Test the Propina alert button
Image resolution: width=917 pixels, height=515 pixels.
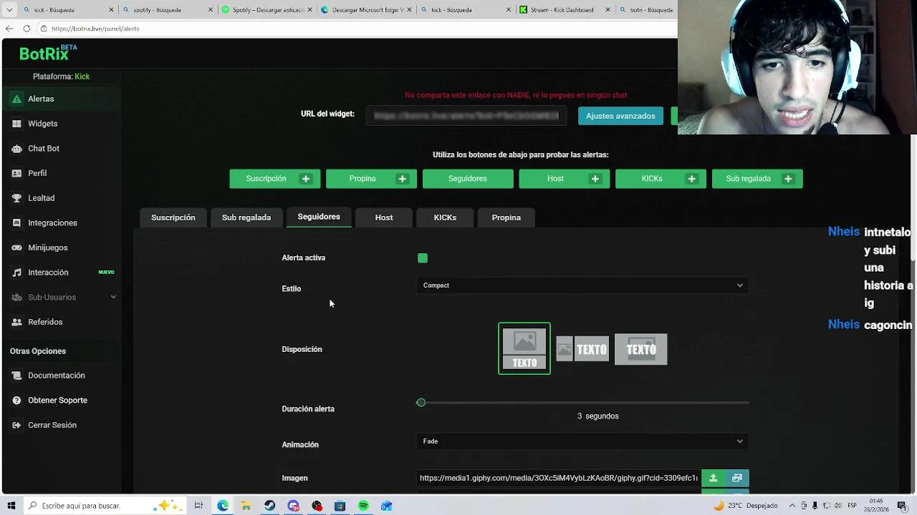tap(363, 179)
